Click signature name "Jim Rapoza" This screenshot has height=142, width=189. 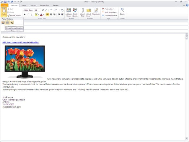pos(8,97)
